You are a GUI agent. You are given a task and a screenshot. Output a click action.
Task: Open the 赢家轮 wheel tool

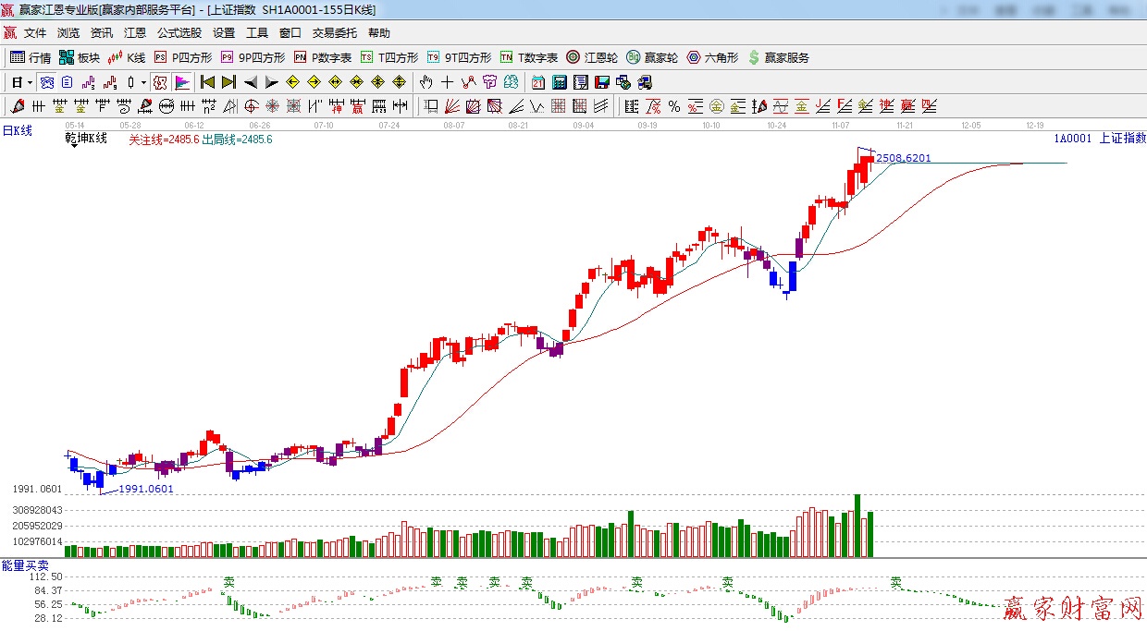(x=652, y=57)
